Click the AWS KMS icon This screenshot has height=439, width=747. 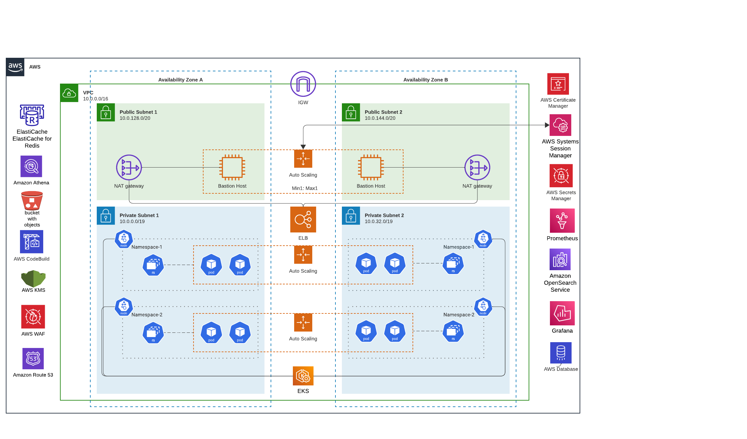pos(33,279)
